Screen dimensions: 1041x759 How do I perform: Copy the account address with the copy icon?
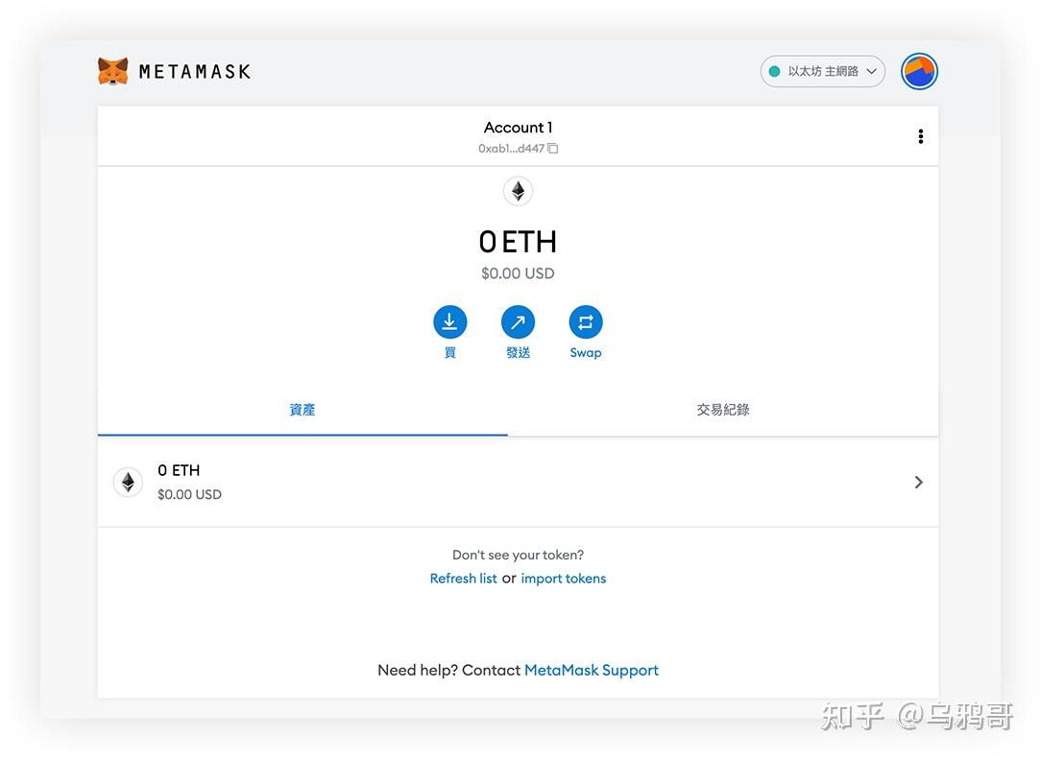point(552,149)
